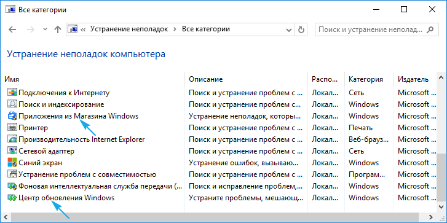Click the 'Устранение неполадок компьютера' heading
Image resolution: width=447 pixels, height=223 pixels.
pyautogui.click(x=86, y=54)
